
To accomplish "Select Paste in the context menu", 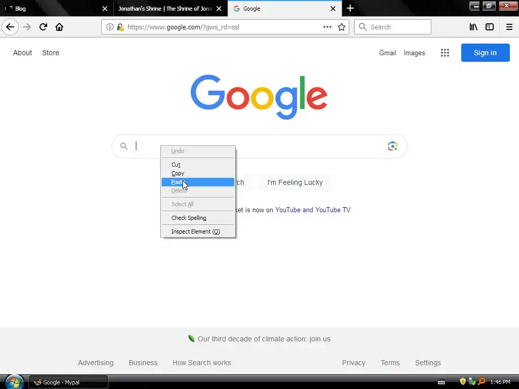I will [198, 182].
